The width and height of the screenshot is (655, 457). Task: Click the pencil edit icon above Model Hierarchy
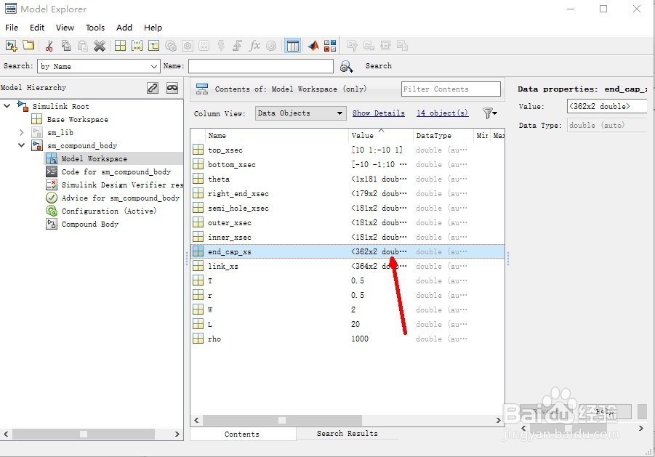152,87
